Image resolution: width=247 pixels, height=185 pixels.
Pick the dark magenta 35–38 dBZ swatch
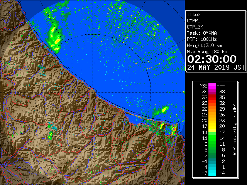[212, 92]
